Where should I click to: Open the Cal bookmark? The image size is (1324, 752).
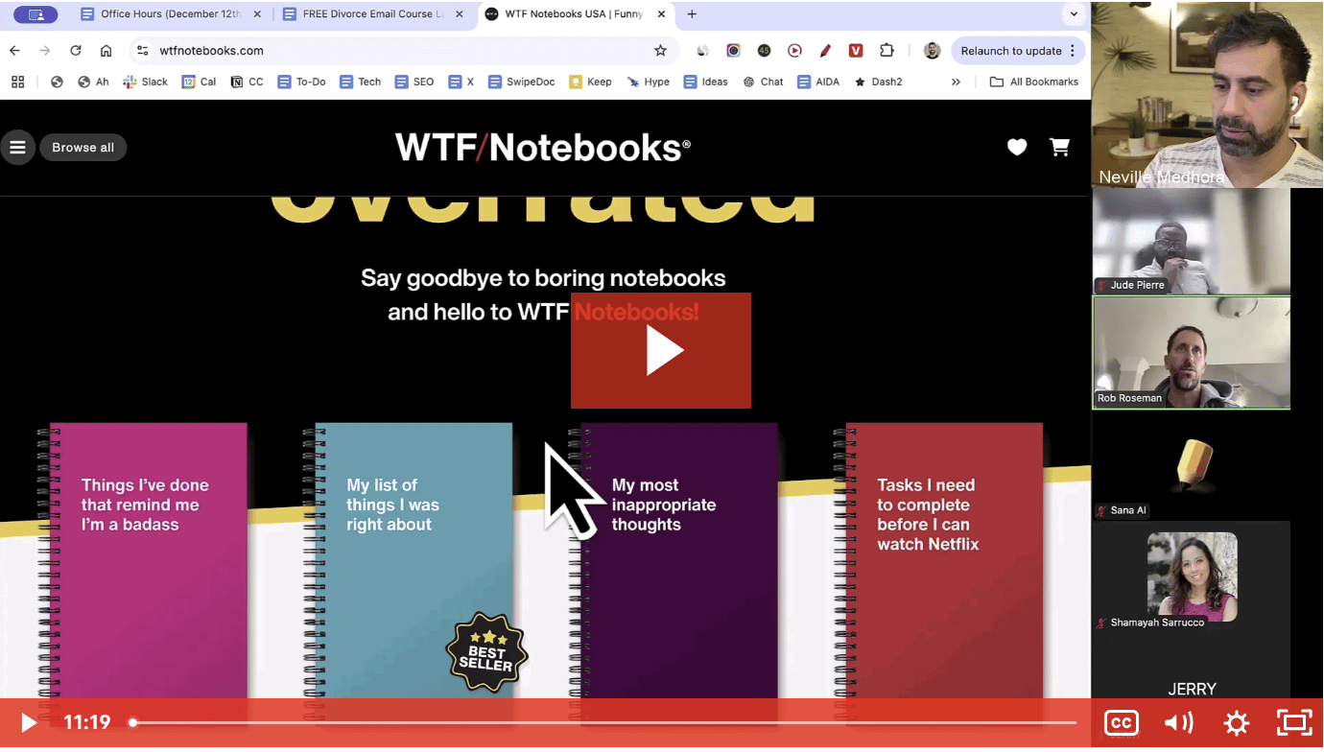200,82
